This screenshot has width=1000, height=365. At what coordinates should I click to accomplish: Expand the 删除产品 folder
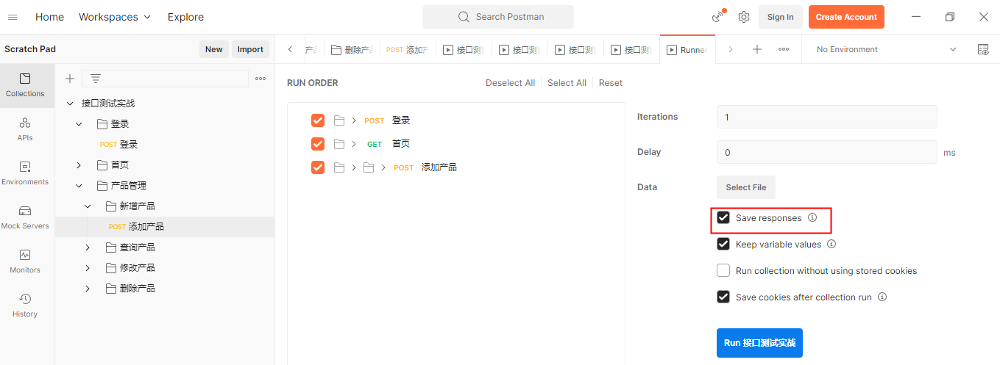pyautogui.click(x=88, y=289)
